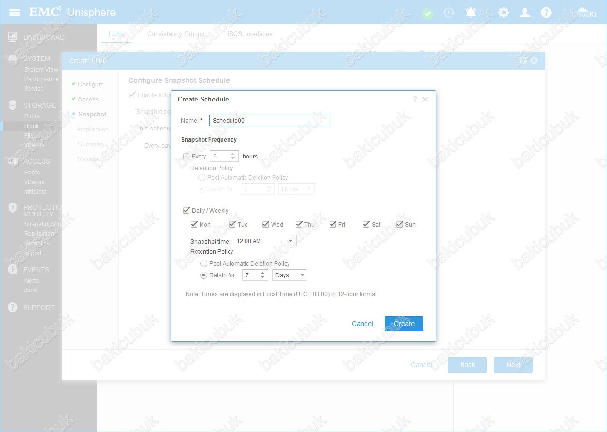Open the user account icon
The width and height of the screenshot is (607, 432).
tap(525, 13)
